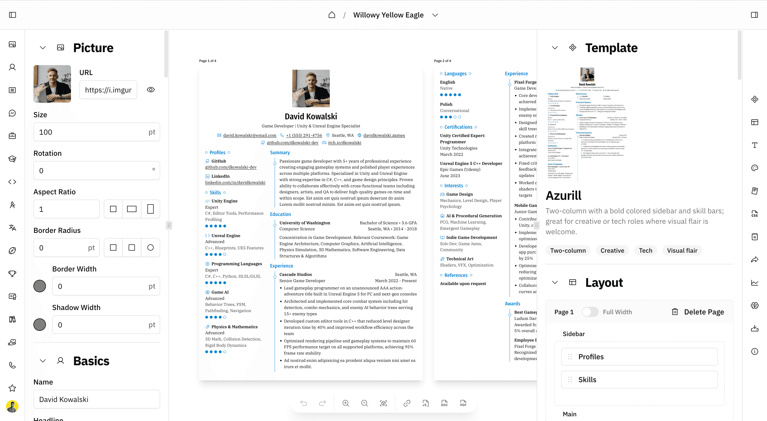767x421 pixels.
Task: Open border color picker swatch
Action: point(40,286)
